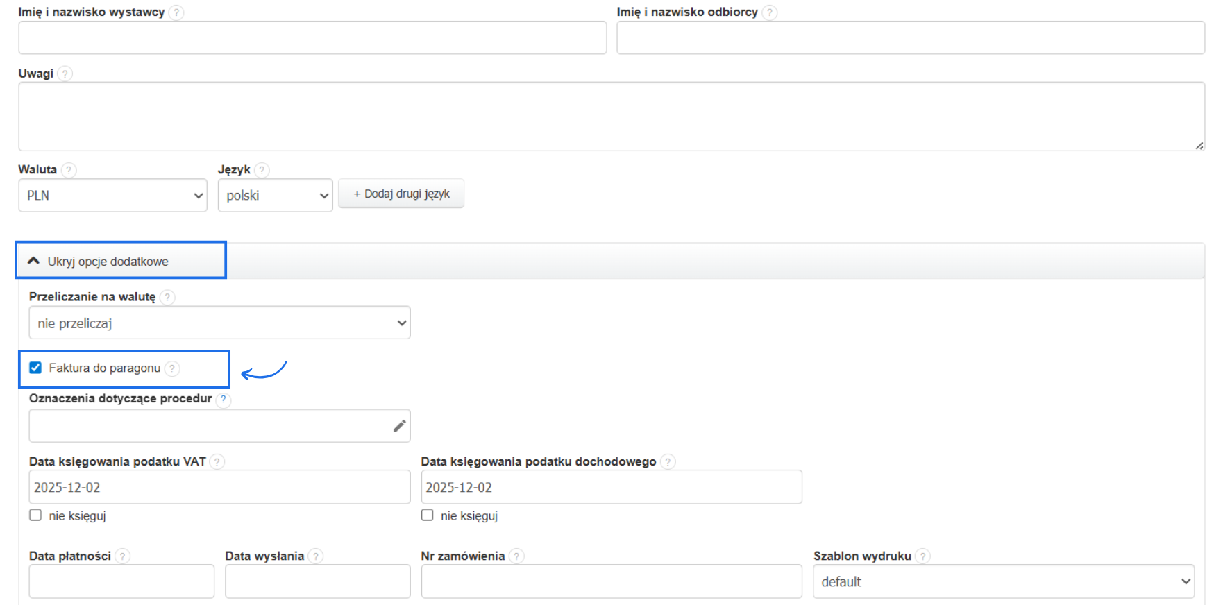Open the Język polski dropdown

click(x=275, y=196)
